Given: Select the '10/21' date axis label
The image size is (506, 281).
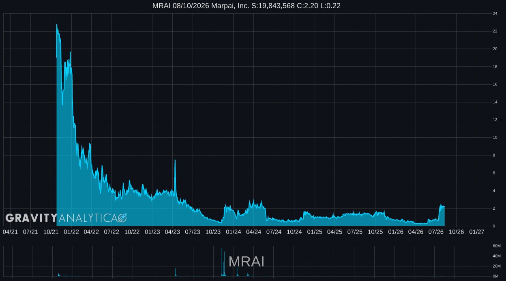Looking at the screenshot, I should 51,232.
